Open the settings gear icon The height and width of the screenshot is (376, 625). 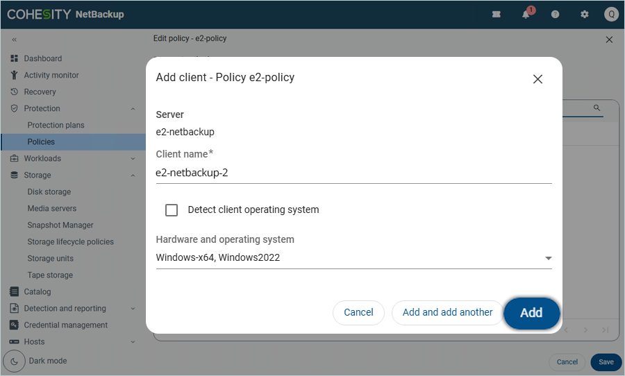(584, 15)
